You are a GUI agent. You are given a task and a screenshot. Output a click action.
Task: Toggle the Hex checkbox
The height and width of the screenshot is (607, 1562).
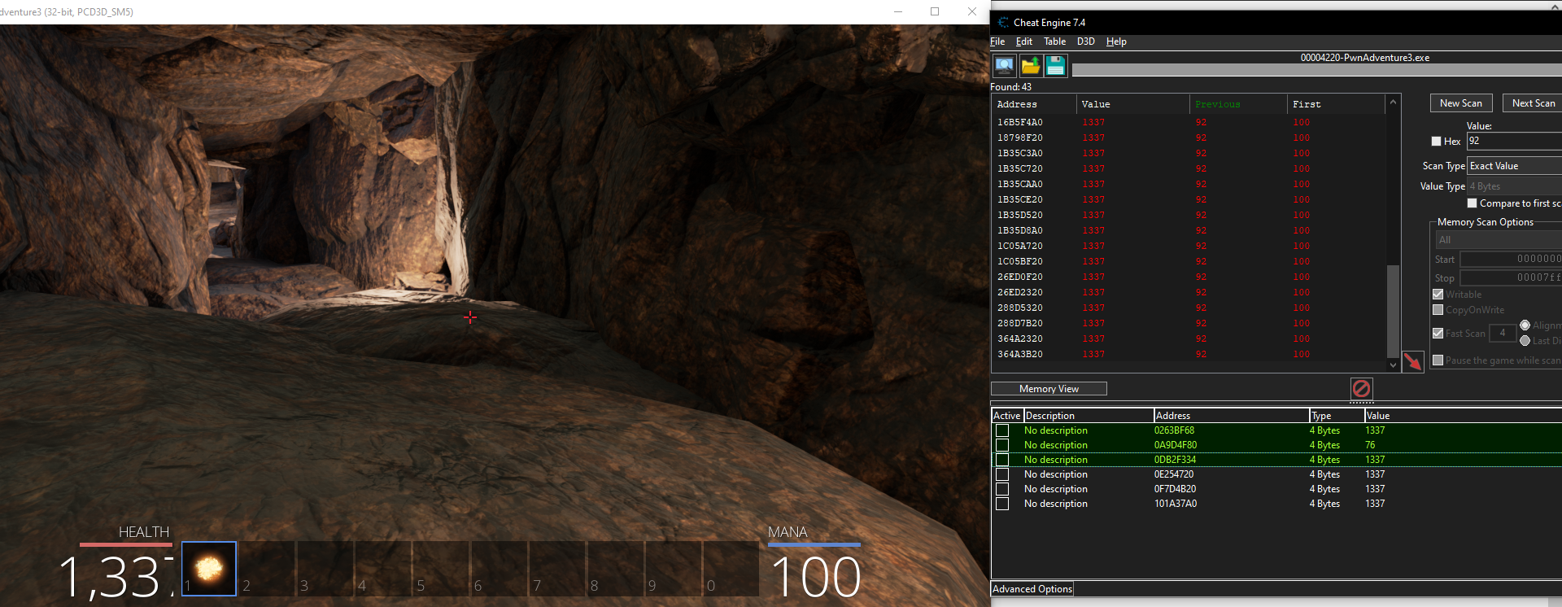[x=1437, y=142]
